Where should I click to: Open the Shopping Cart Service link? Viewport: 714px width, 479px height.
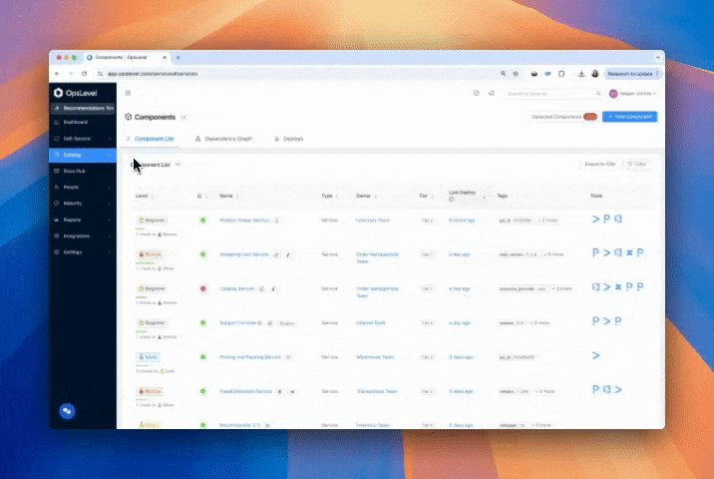click(x=244, y=254)
